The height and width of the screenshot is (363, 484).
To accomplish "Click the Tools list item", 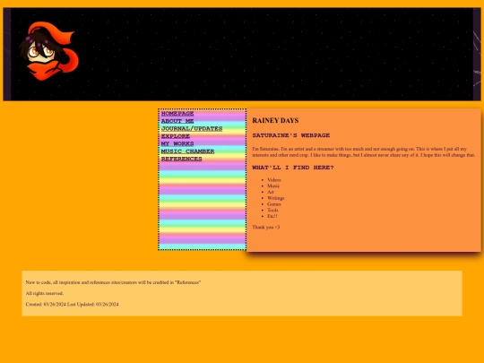I will pyautogui.click(x=272, y=210).
